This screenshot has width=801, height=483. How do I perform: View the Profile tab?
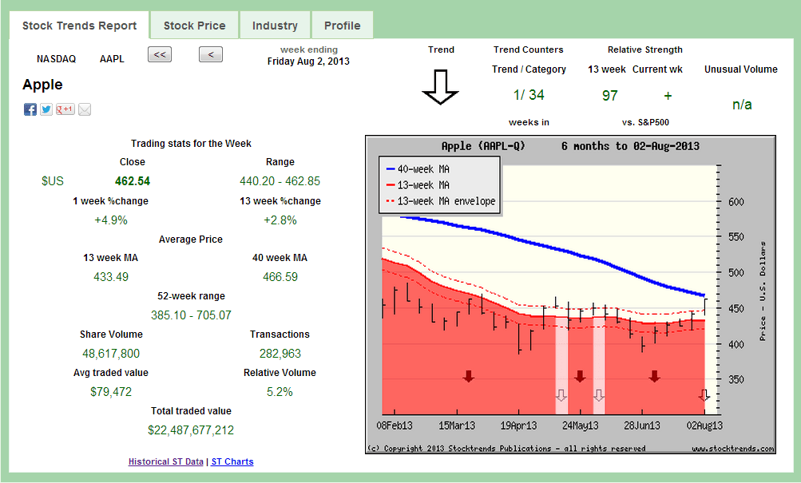(343, 26)
